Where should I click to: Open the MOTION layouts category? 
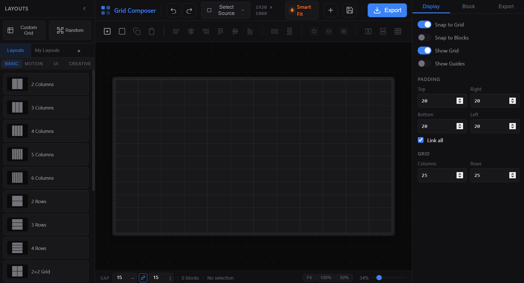point(34,63)
